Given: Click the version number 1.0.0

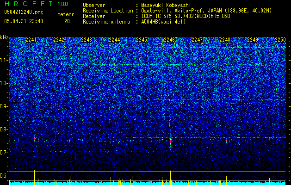Looking at the screenshot, I should [x=62, y=4].
